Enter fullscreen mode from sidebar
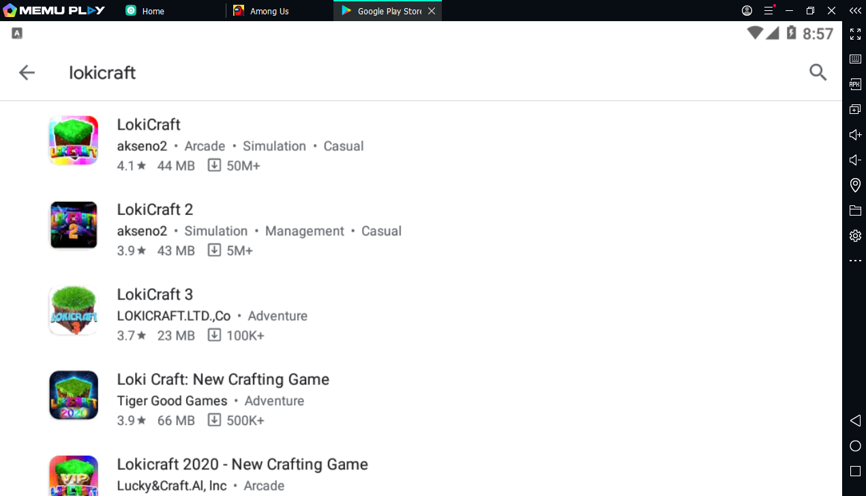The image size is (866, 496). 855,34
